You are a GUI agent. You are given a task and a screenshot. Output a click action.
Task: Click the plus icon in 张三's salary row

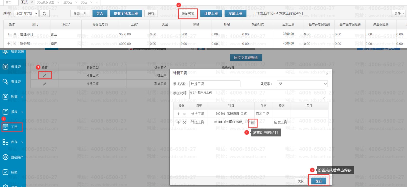coord(8,34)
